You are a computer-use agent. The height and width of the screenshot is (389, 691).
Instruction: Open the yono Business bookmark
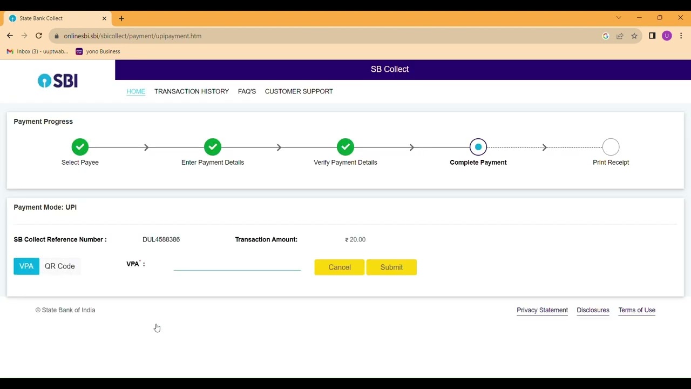[98, 51]
